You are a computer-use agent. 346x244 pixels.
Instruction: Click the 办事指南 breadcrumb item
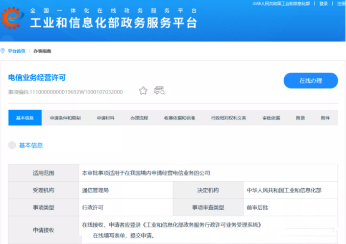pos(42,51)
